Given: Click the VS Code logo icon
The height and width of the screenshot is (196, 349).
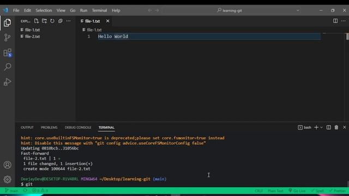Looking at the screenshot, I should (5, 10).
